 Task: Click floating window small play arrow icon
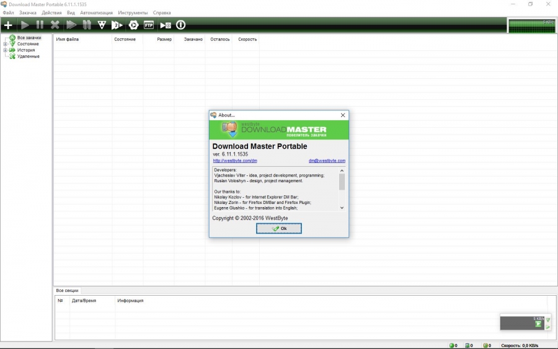[x=548, y=327]
